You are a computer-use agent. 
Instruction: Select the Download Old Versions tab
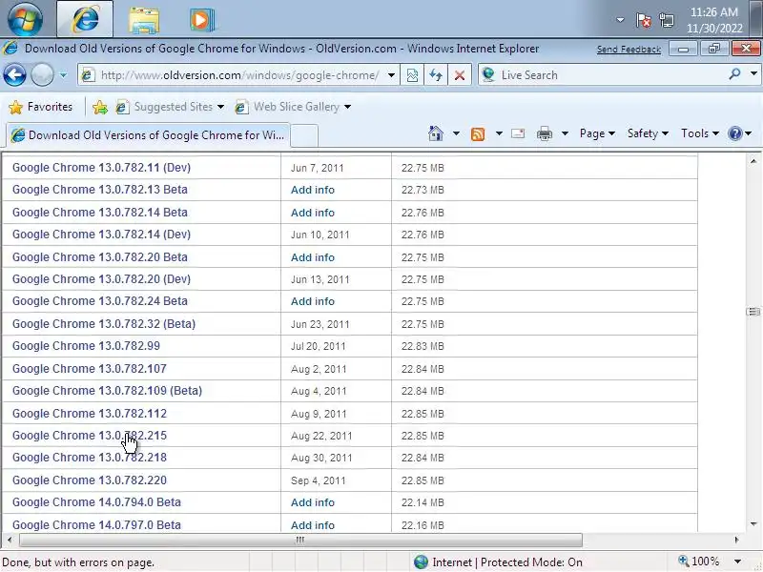pos(149,135)
